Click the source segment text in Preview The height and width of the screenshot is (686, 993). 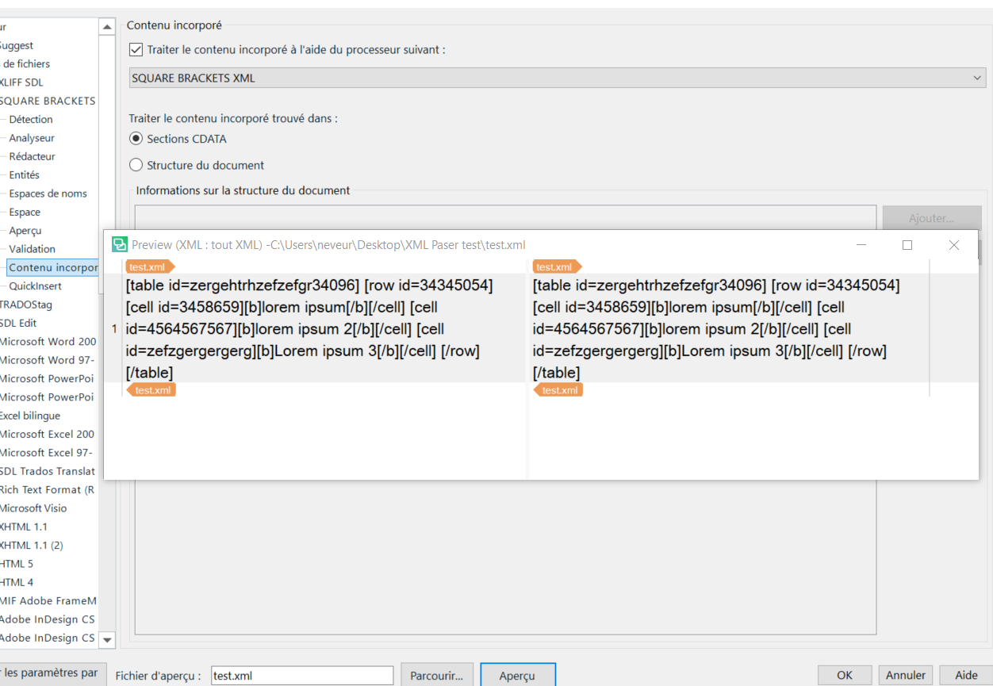[309, 328]
